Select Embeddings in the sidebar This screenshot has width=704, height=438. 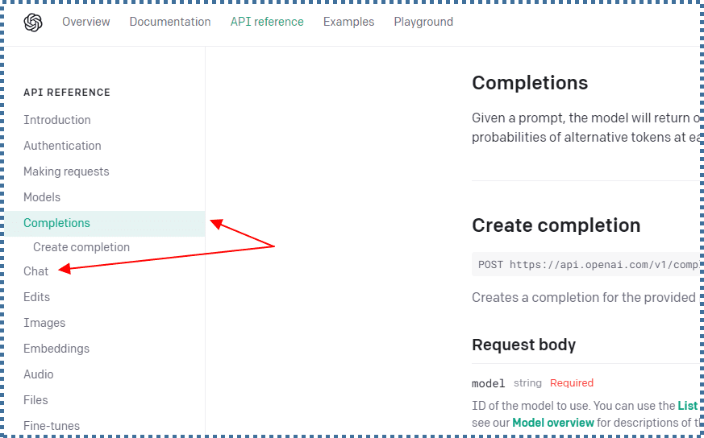(56, 349)
